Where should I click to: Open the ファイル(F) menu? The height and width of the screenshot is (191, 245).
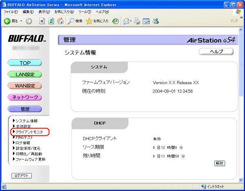pos(11,12)
